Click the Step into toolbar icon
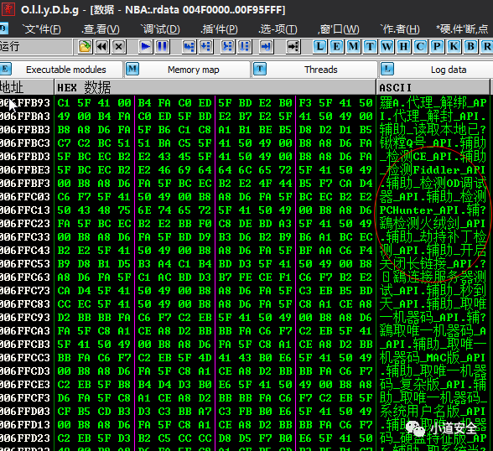This screenshot has height=451, width=493. point(189,47)
